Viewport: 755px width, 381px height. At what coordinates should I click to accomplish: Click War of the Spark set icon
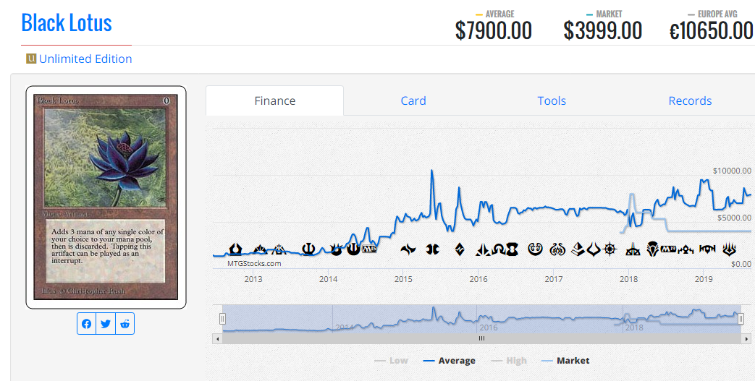coord(730,249)
